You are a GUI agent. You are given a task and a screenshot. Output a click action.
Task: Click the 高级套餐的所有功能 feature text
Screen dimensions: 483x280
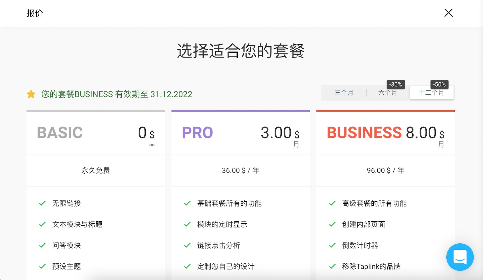point(374,203)
